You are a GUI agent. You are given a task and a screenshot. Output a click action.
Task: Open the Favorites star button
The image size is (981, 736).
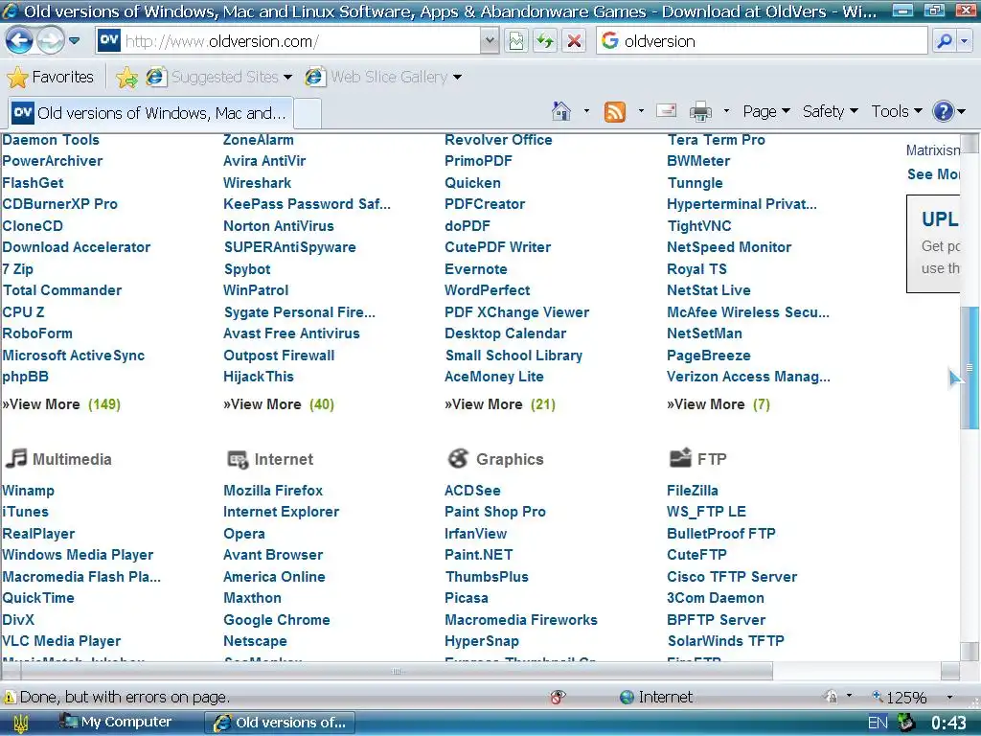(50, 77)
